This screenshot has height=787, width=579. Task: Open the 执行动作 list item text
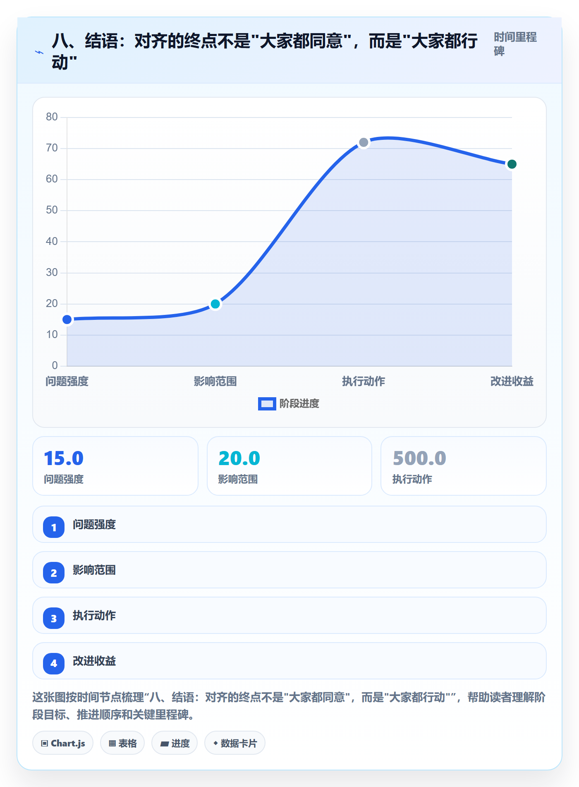(x=94, y=616)
